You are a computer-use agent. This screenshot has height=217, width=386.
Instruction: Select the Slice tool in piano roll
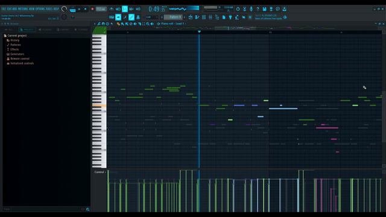click(139, 24)
